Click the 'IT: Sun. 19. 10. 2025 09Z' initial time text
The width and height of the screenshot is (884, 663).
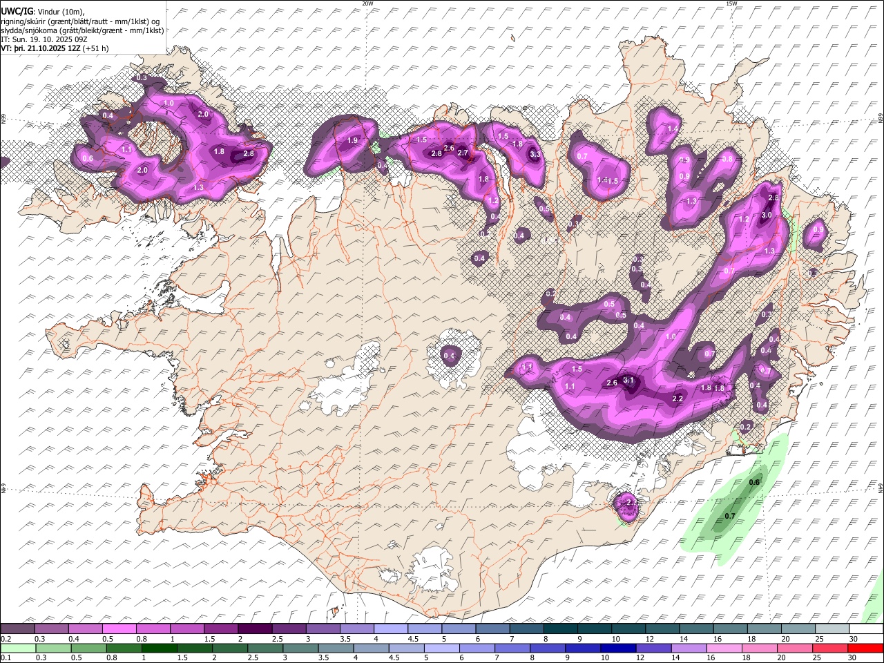pos(44,39)
